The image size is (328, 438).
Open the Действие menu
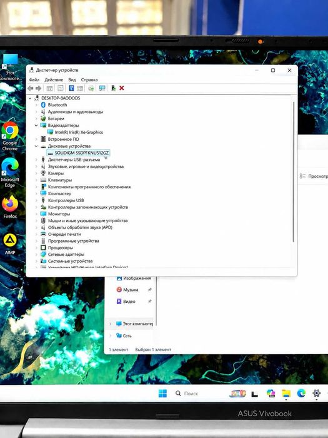[54, 80]
